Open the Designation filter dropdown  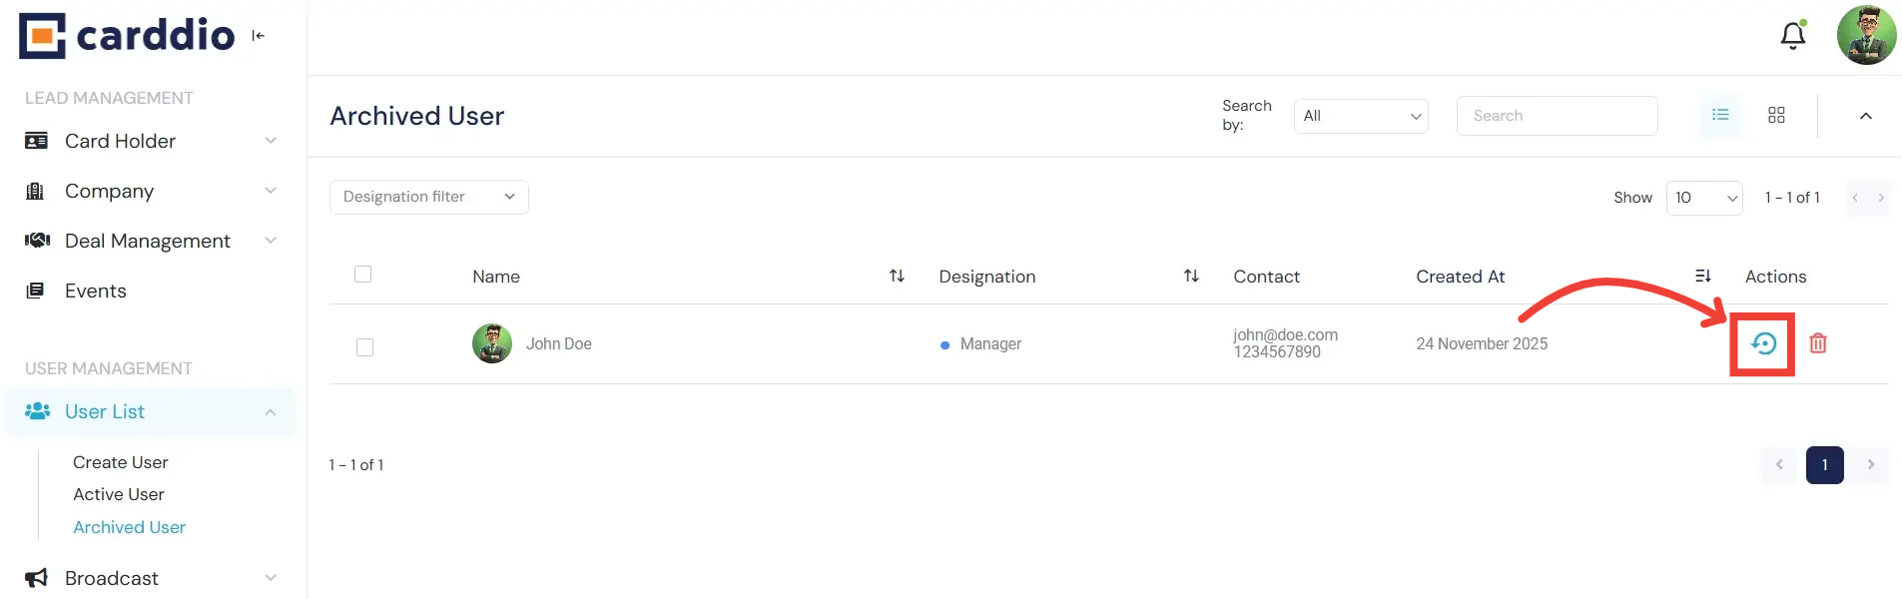pos(428,197)
